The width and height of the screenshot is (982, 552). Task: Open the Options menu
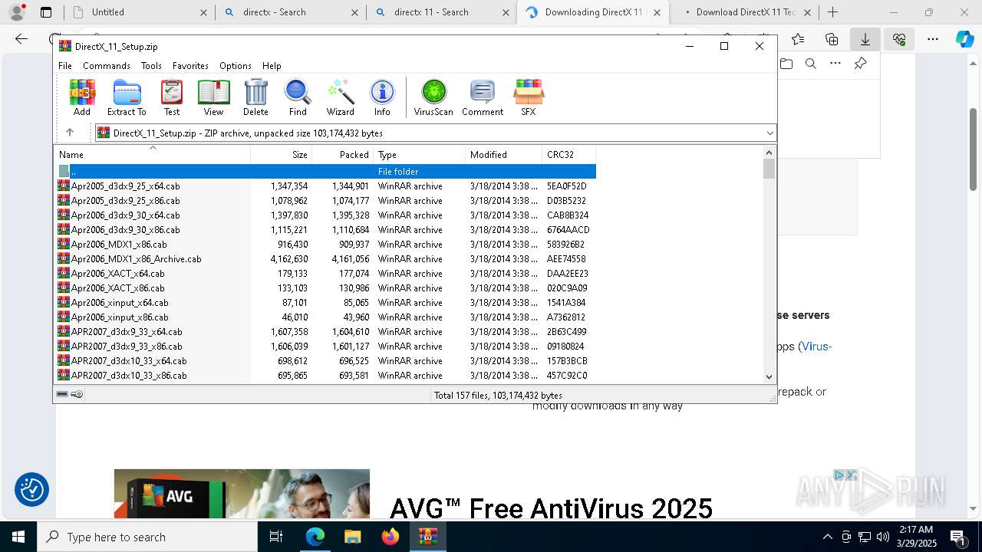236,66
